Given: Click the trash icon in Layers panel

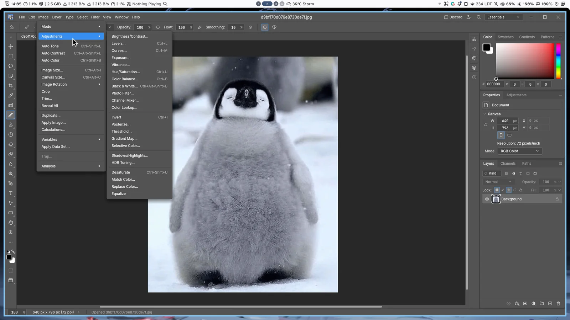Looking at the screenshot, I should tap(558, 304).
